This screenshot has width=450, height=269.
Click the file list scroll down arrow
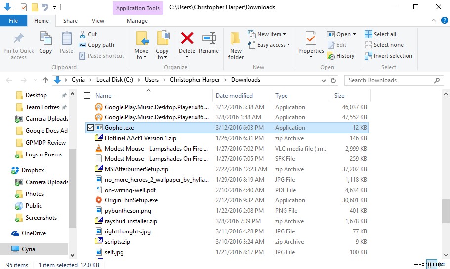(446, 255)
